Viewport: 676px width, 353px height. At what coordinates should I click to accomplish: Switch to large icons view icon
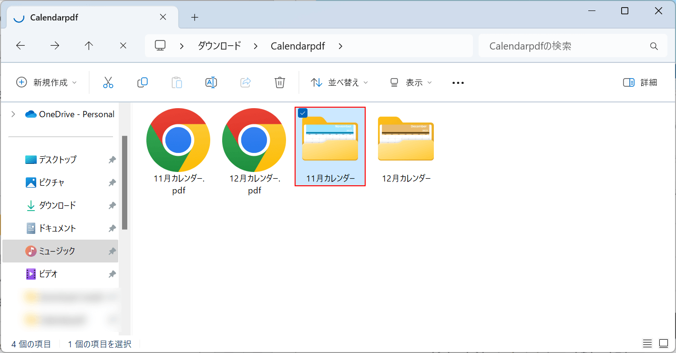pyautogui.click(x=664, y=343)
